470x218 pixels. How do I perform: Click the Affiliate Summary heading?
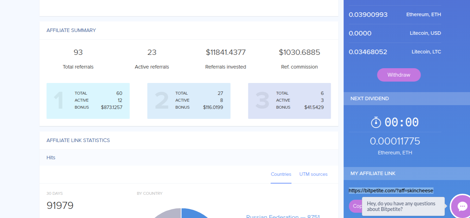click(71, 31)
